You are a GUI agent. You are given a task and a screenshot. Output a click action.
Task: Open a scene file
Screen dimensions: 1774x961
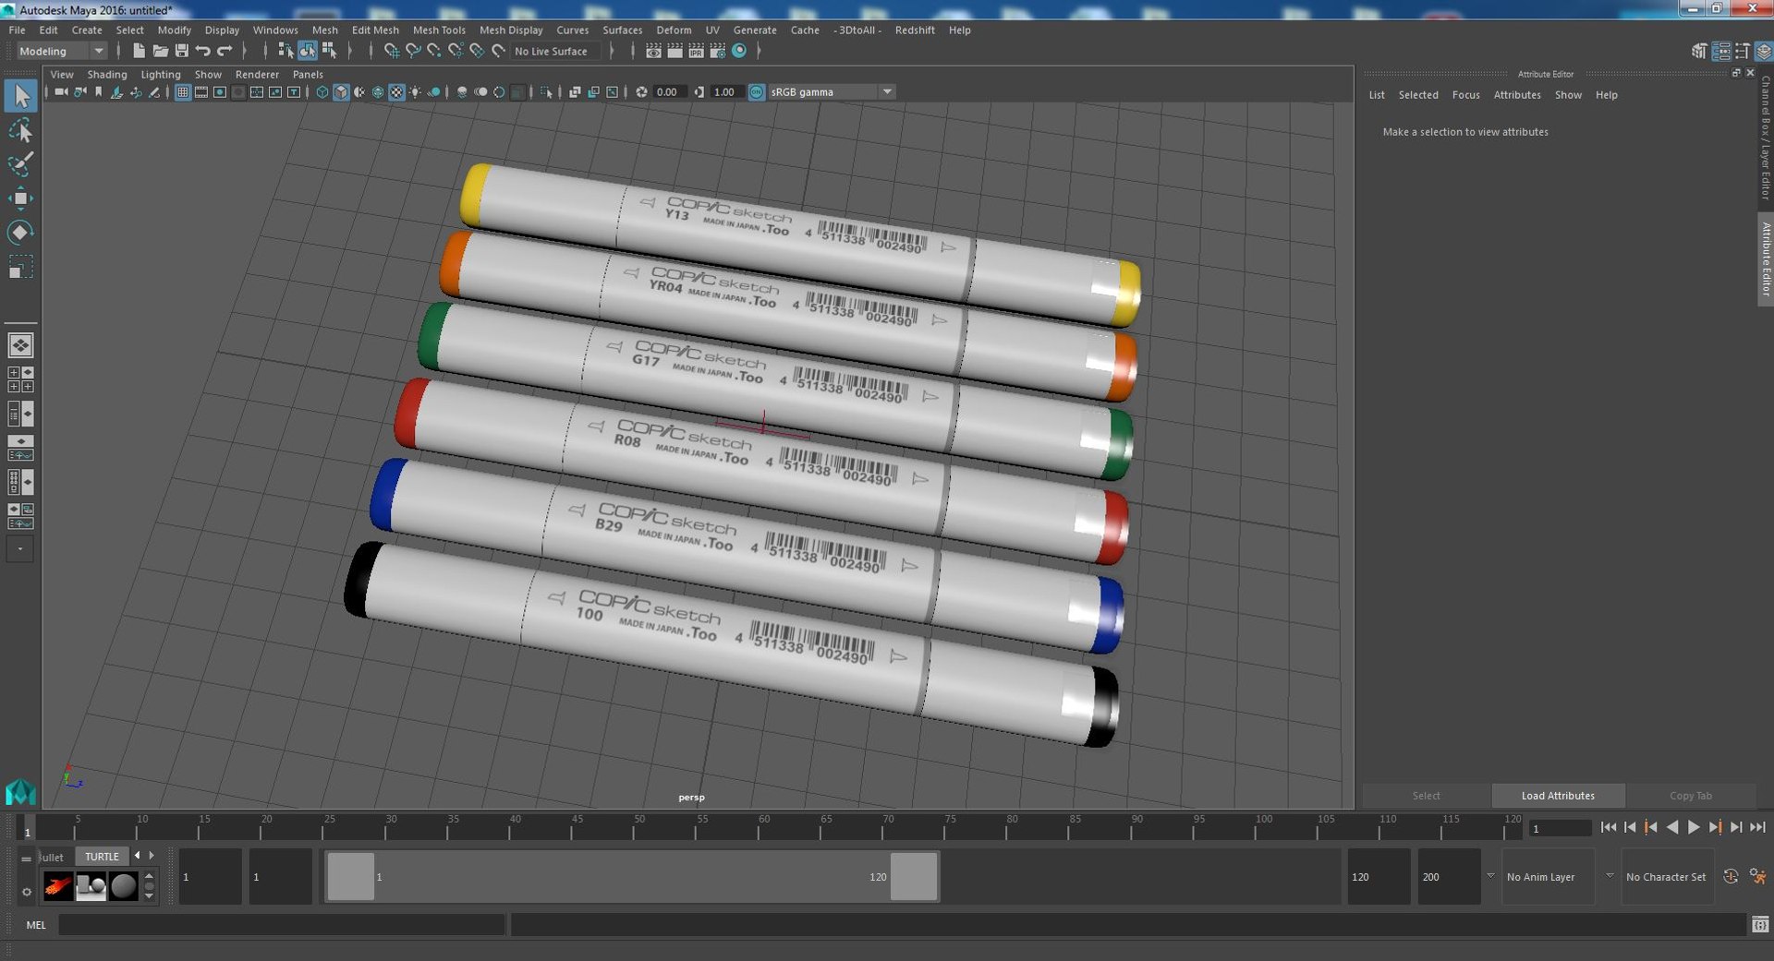click(x=160, y=51)
